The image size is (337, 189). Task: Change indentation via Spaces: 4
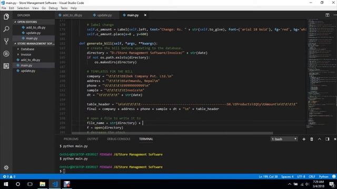coord(287,176)
